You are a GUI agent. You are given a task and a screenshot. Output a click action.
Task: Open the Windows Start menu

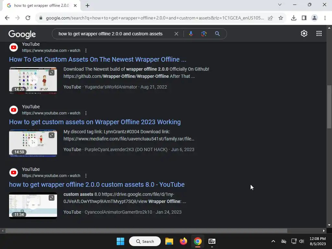121,241
